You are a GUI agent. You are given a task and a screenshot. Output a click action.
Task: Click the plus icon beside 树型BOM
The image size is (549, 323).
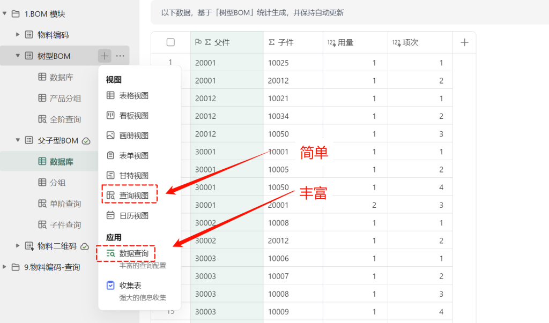(x=105, y=56)
